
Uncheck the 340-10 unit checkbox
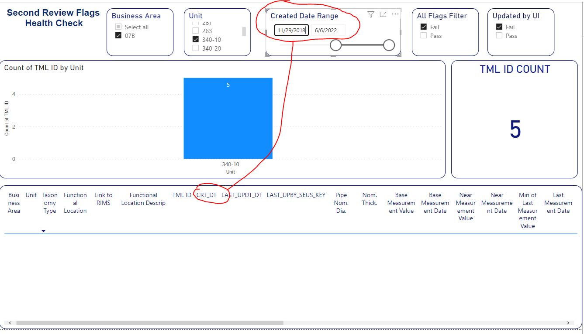coord(196,40)
